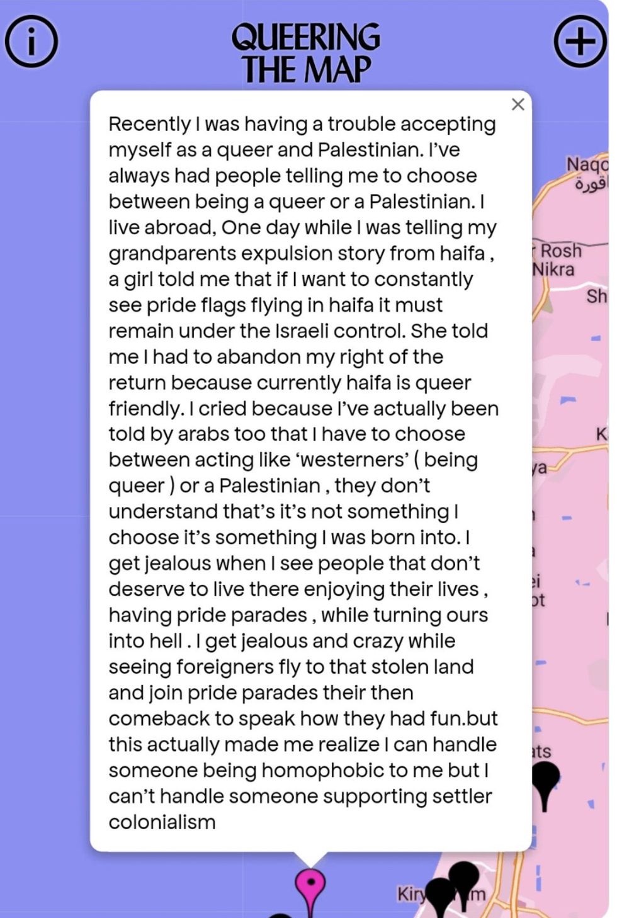Click the 'Queering the Map' title logo
Screen dimensions: 617x918
point(306,53)
